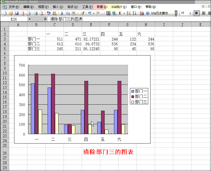Screen dimensions: 211x171
Task: Click the E-mail envelope toolbar icon
Action: [28, 13]
